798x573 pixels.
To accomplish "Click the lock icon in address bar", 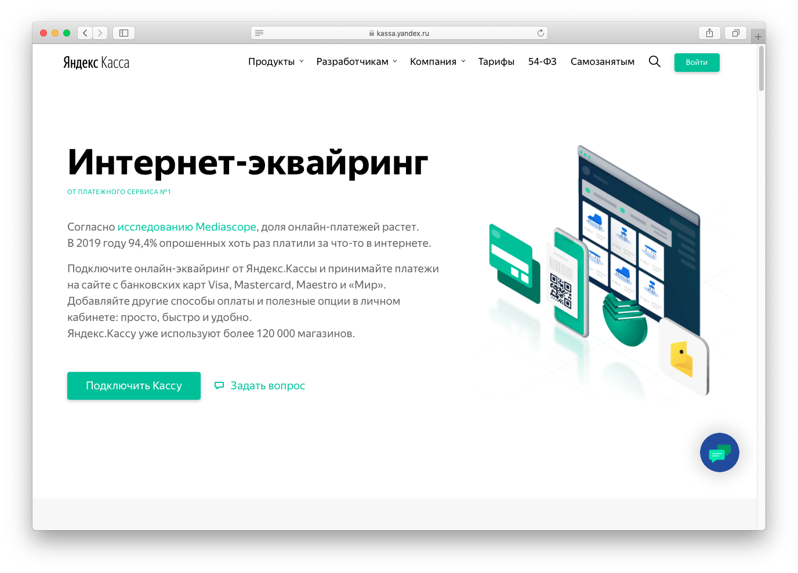I will [x=372, y=34].
